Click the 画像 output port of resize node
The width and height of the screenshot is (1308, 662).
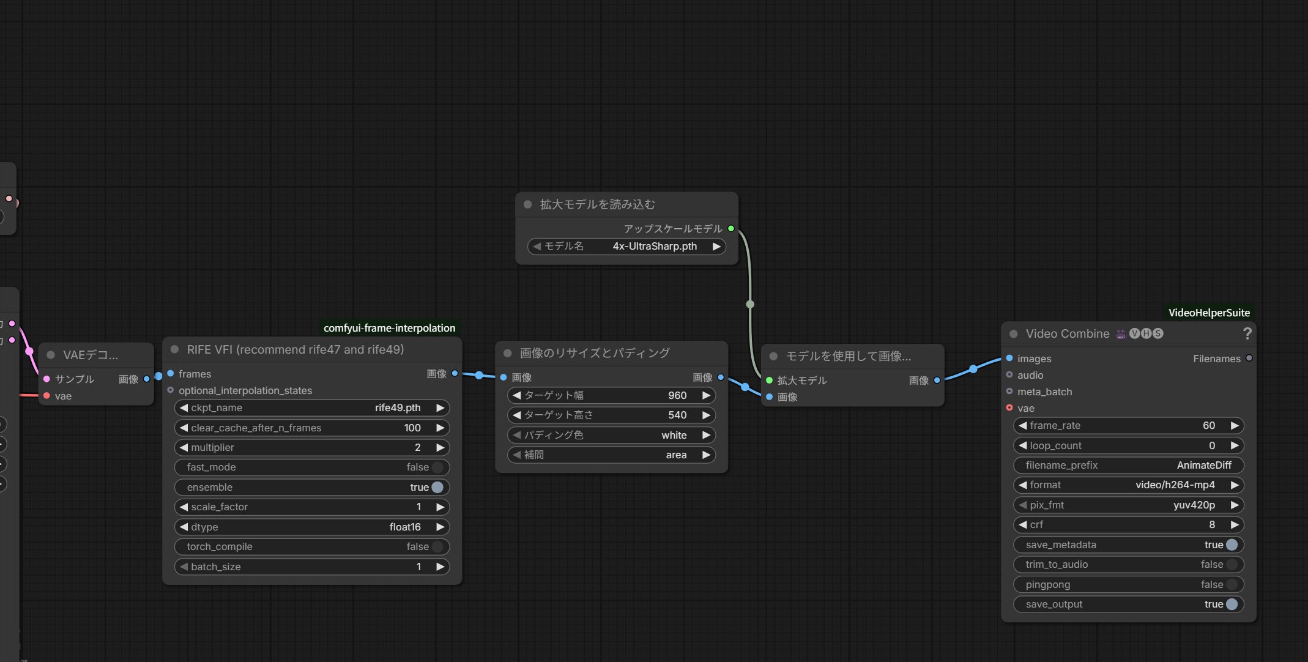721,377
